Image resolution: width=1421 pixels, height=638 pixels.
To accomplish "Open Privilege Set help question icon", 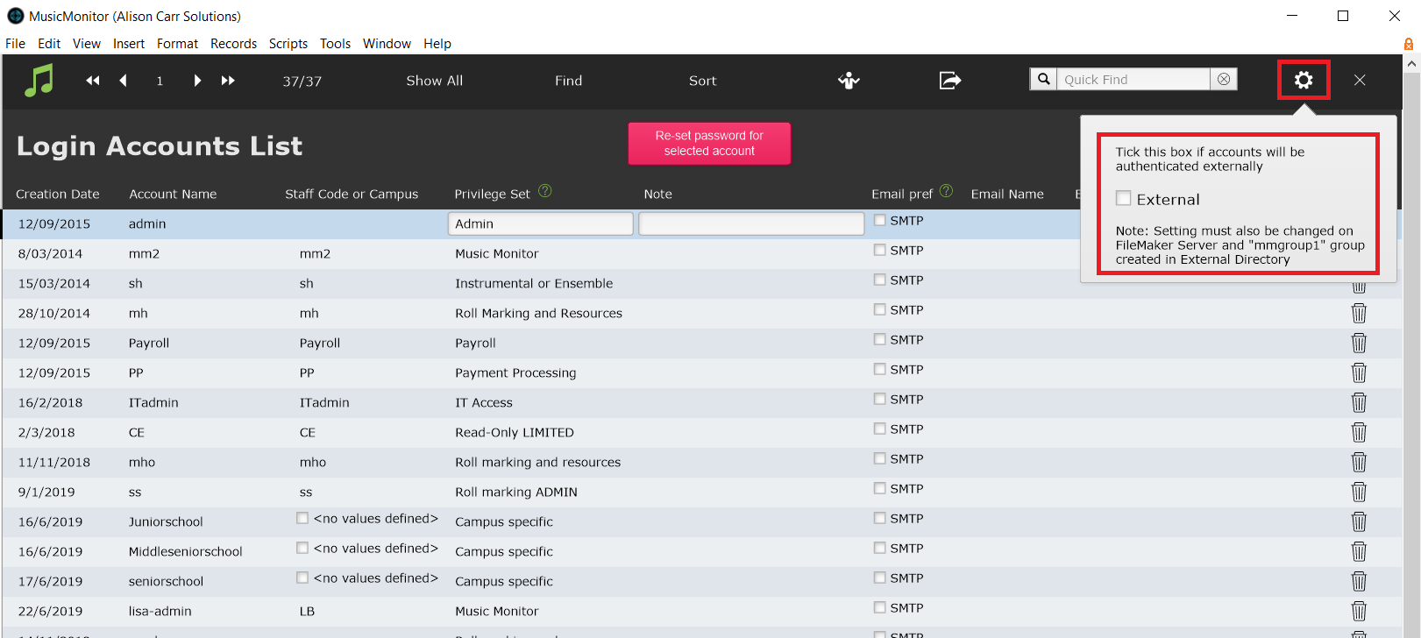I will tap(545, 191).
